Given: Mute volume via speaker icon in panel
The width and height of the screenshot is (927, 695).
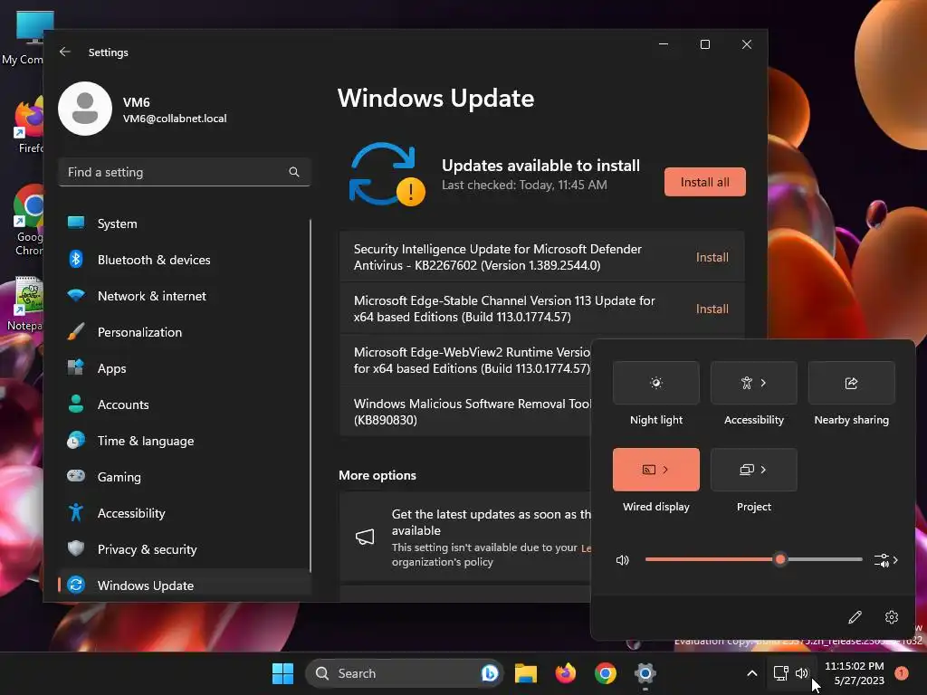Looking at the screenshot, I should click(623, 559).
